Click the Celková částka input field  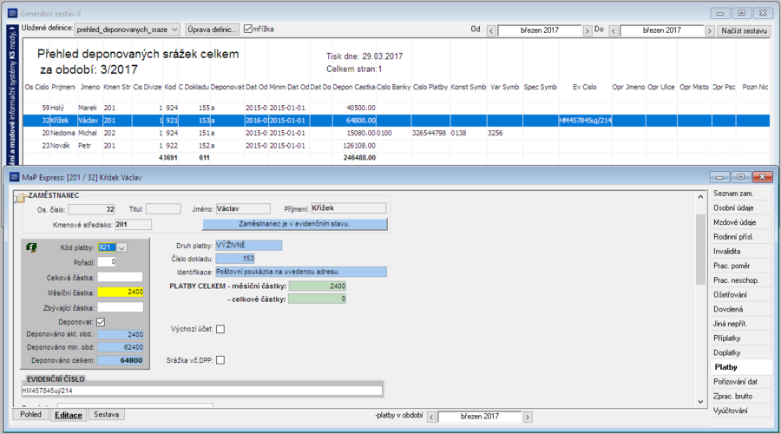tap(120, 277)
